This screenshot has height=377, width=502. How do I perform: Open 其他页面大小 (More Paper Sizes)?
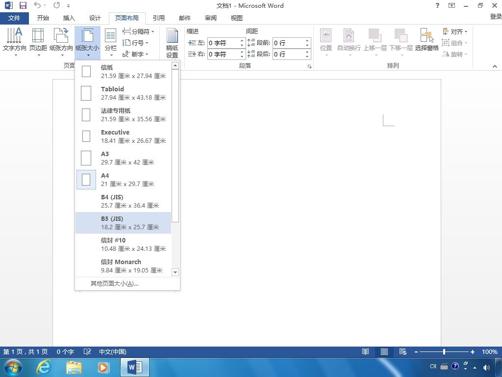(127, 284)
